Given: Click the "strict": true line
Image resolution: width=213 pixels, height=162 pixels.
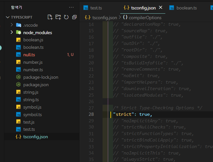Looking at the screenshot, I should [132, 115].
